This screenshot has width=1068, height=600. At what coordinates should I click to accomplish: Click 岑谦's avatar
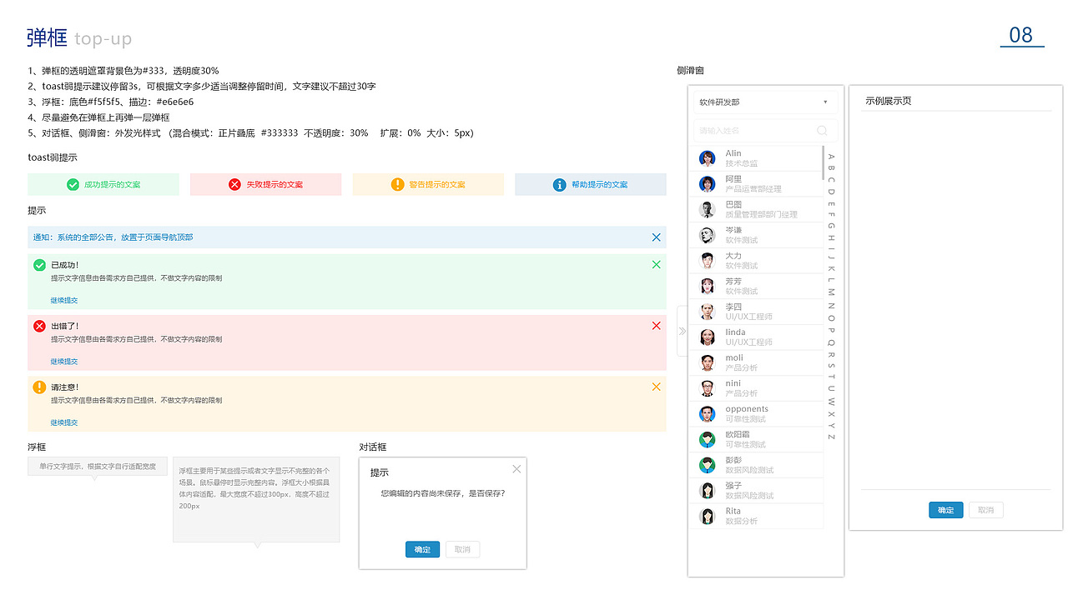[x=708, y=235]
